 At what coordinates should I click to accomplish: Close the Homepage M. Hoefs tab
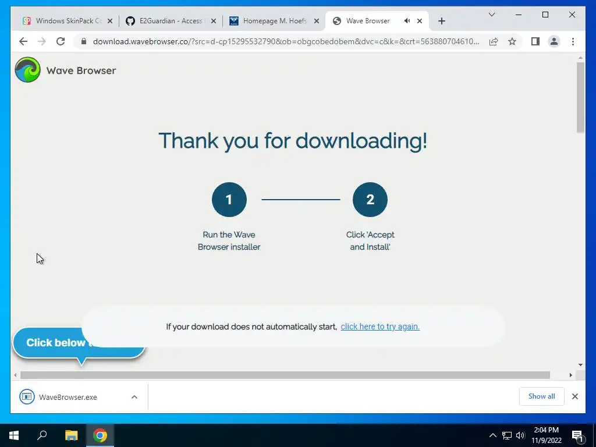point(316,21)
